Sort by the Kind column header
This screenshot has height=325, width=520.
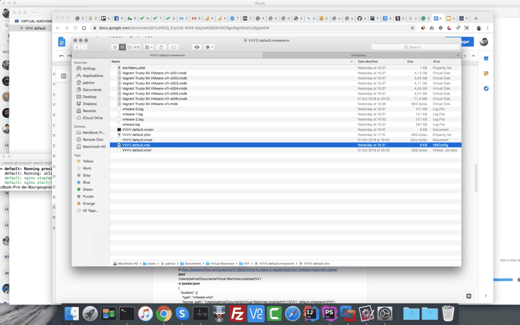445,61
